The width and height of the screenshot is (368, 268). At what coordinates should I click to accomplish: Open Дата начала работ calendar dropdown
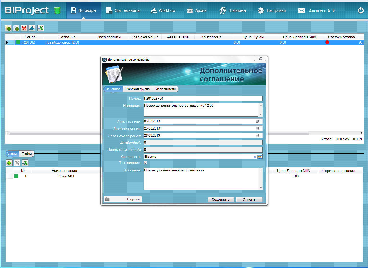[258, 136]
